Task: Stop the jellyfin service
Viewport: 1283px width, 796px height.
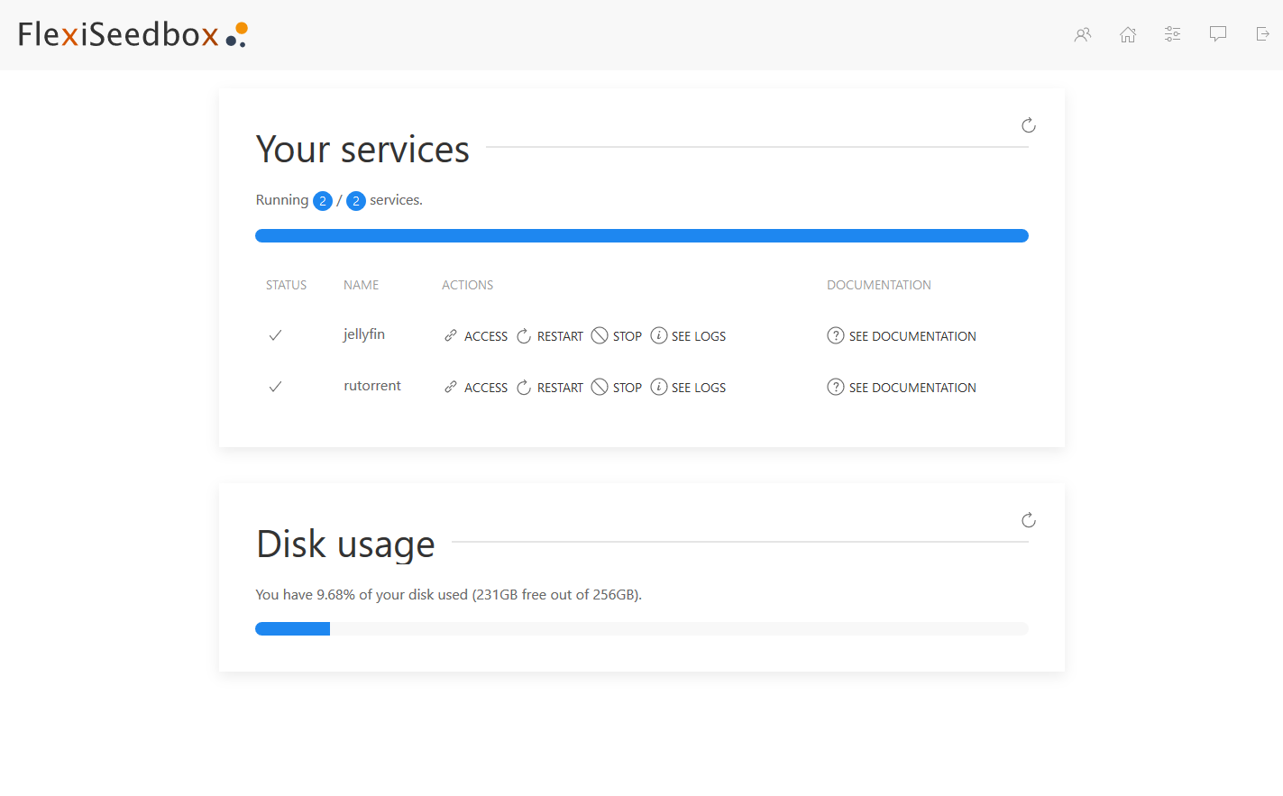Action: 617,336
